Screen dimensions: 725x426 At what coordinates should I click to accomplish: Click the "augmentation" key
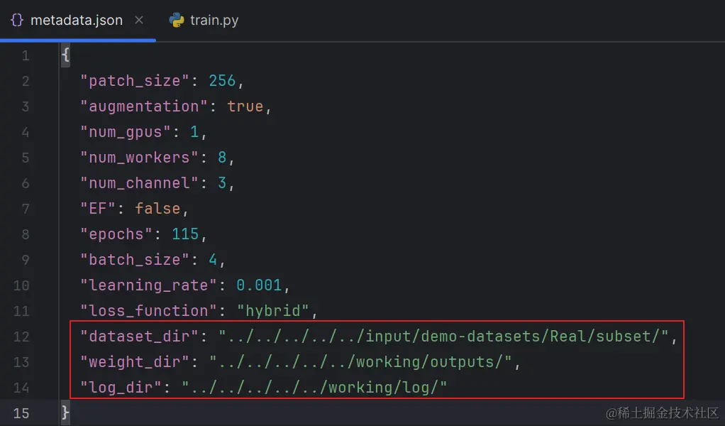(x=144, y=106)
